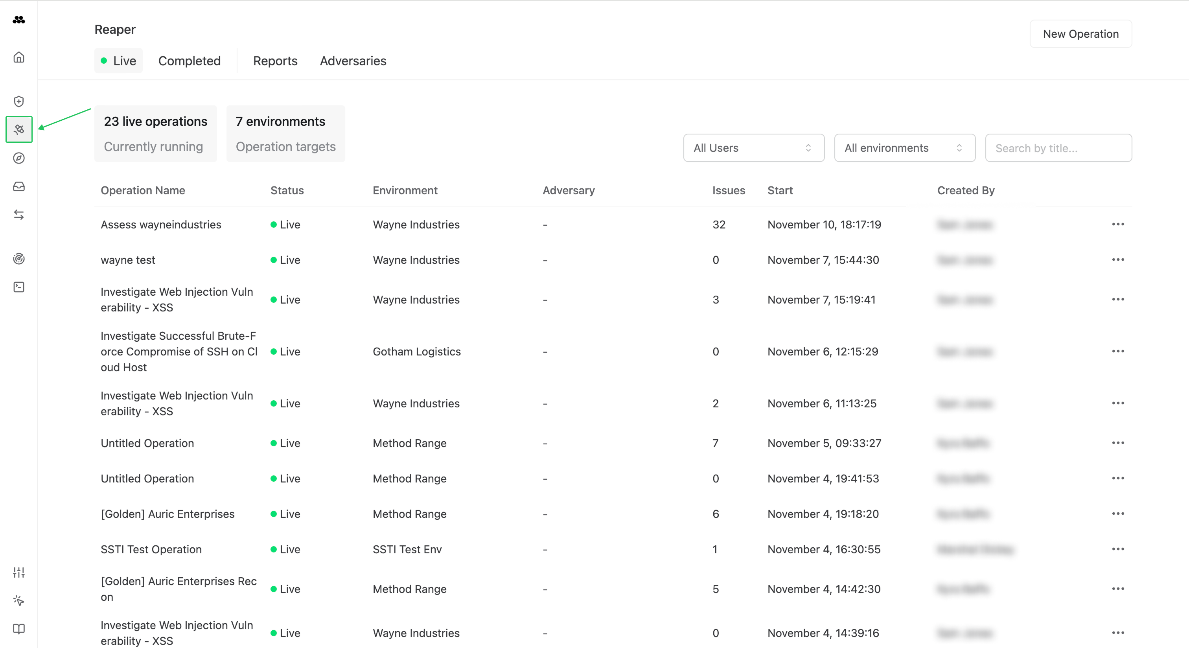Image resolution: width=1189 pixels, height=648 pixels.
Task: Open the compass sidebar icon
Action: click(19, 158)
